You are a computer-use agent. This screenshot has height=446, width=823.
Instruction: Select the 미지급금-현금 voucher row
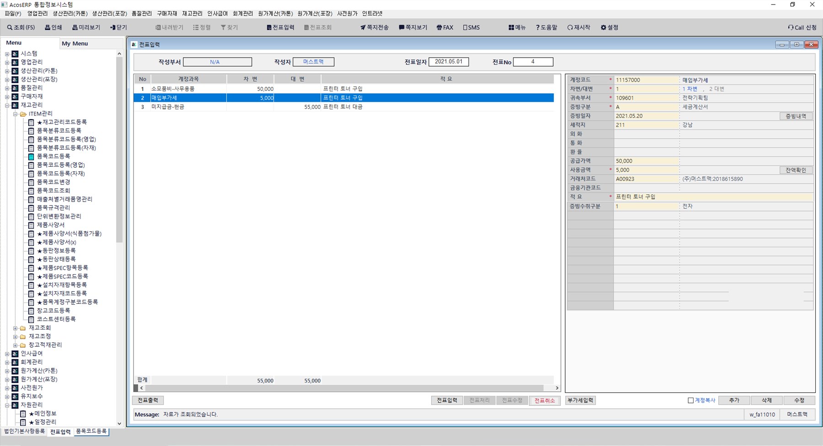click(343, 107)
